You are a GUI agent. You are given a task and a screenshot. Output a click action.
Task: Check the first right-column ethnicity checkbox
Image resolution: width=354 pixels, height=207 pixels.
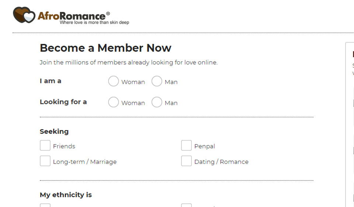pos(186,205)
